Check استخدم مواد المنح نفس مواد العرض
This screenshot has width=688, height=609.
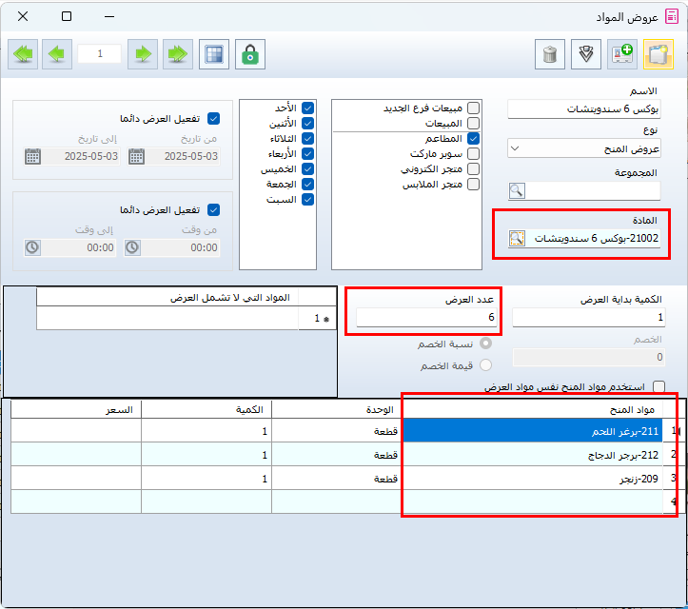pyautogui.click(x=659, y=386)
